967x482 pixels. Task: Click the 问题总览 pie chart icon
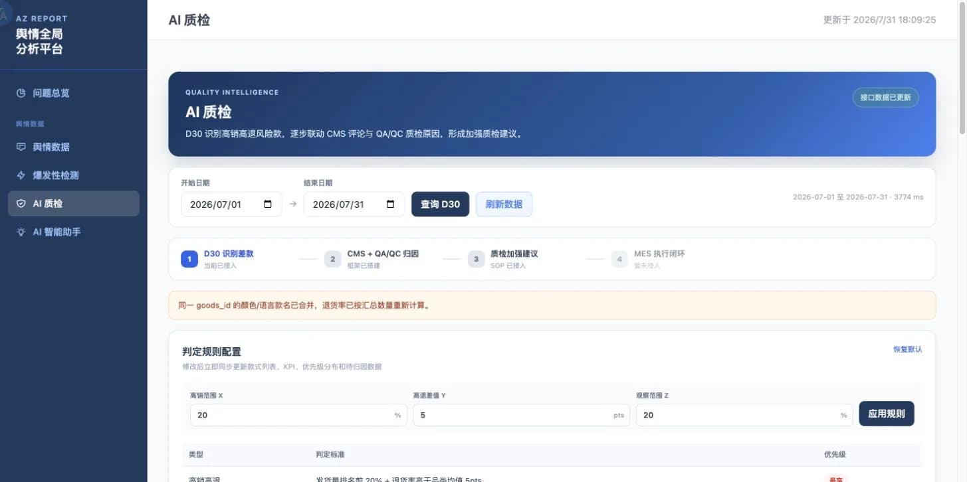(x=21, y=93)
